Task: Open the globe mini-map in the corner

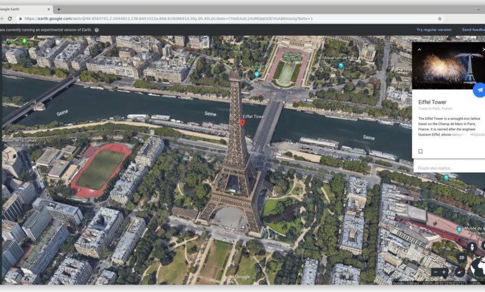Action: pyautogui.click(x=479, y=267)
